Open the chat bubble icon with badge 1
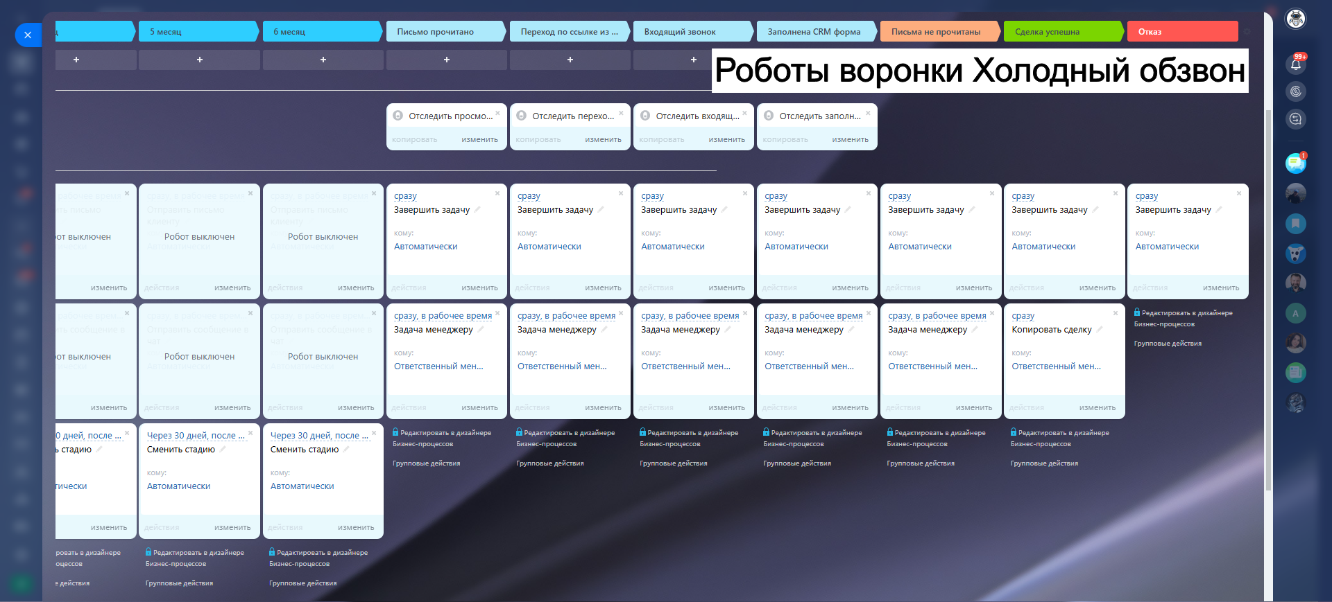The width and height of the screenshot is (1332, 602). (x=1295, y=163)
